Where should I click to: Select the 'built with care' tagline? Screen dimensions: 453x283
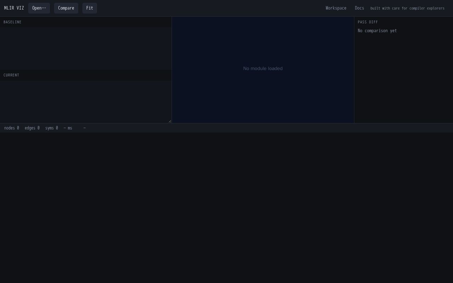[407, 8]
